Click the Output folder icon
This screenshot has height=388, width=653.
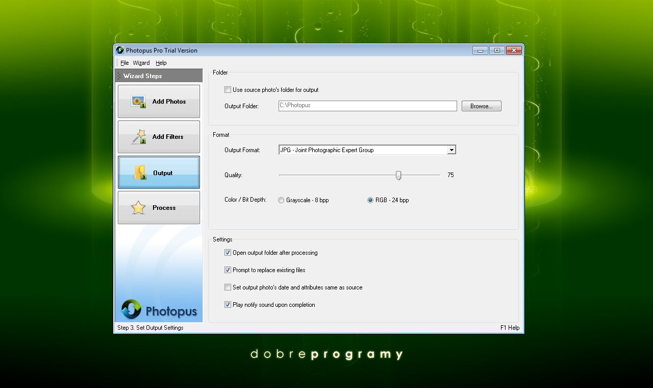pyautogui.click(x=140, y=173)
